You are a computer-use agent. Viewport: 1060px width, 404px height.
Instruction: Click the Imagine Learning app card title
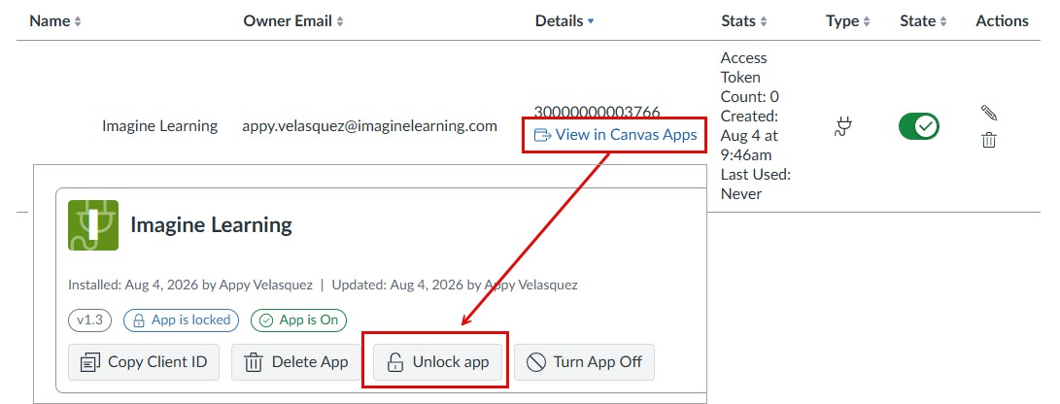point(211,225)
